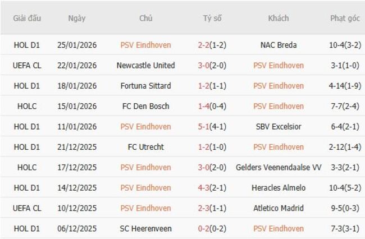Open the SBV Excelsior team link

click(x=279, y=127)
